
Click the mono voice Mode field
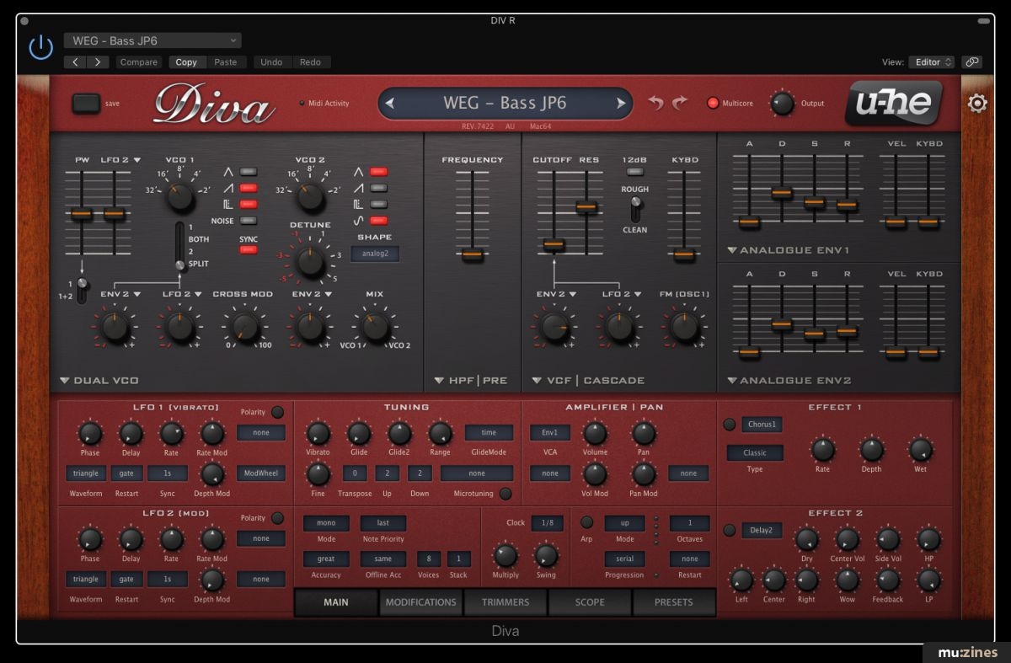[326, 523]
